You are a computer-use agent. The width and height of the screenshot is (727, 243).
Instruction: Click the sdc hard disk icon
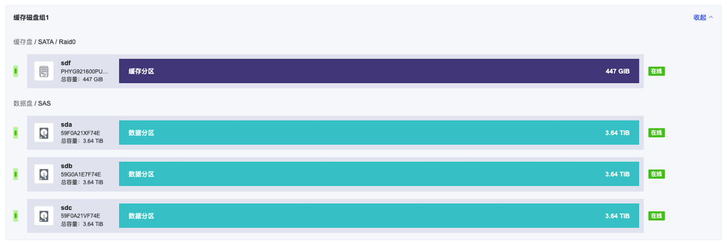44,216
